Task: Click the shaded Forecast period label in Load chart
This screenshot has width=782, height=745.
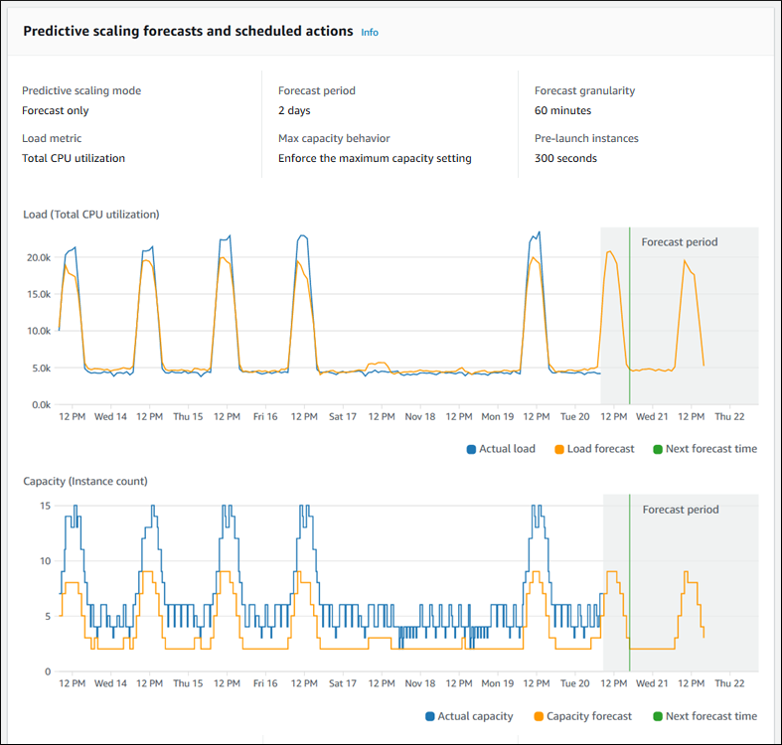Action: click(x=679, y=242)
